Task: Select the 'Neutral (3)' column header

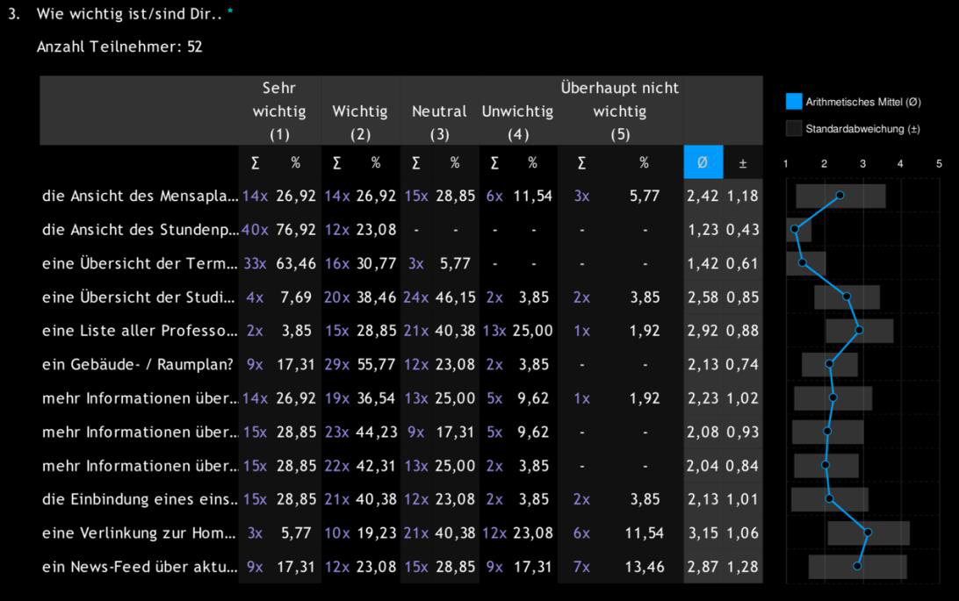Action: coord(439,111)
